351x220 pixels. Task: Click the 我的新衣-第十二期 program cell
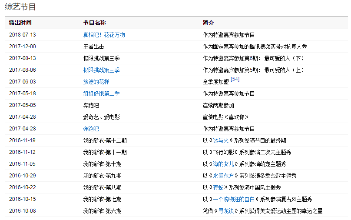(105, 140)
